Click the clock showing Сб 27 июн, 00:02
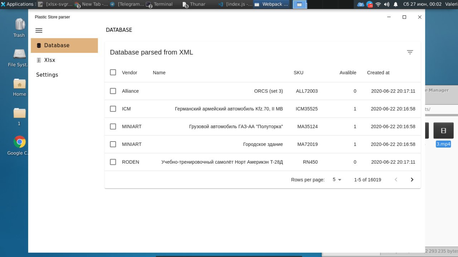The image size is (458, 257). click(x=422, y=4)
